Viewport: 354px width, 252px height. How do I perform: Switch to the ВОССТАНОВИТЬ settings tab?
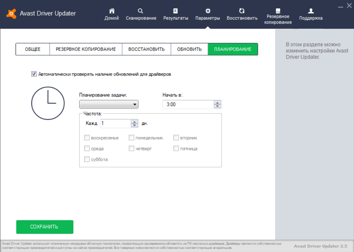coord(147,49)
